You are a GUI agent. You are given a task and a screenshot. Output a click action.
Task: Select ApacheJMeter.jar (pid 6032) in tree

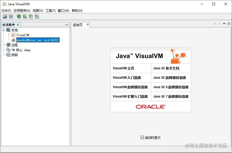pyautogui.click(x=38, y=40)
